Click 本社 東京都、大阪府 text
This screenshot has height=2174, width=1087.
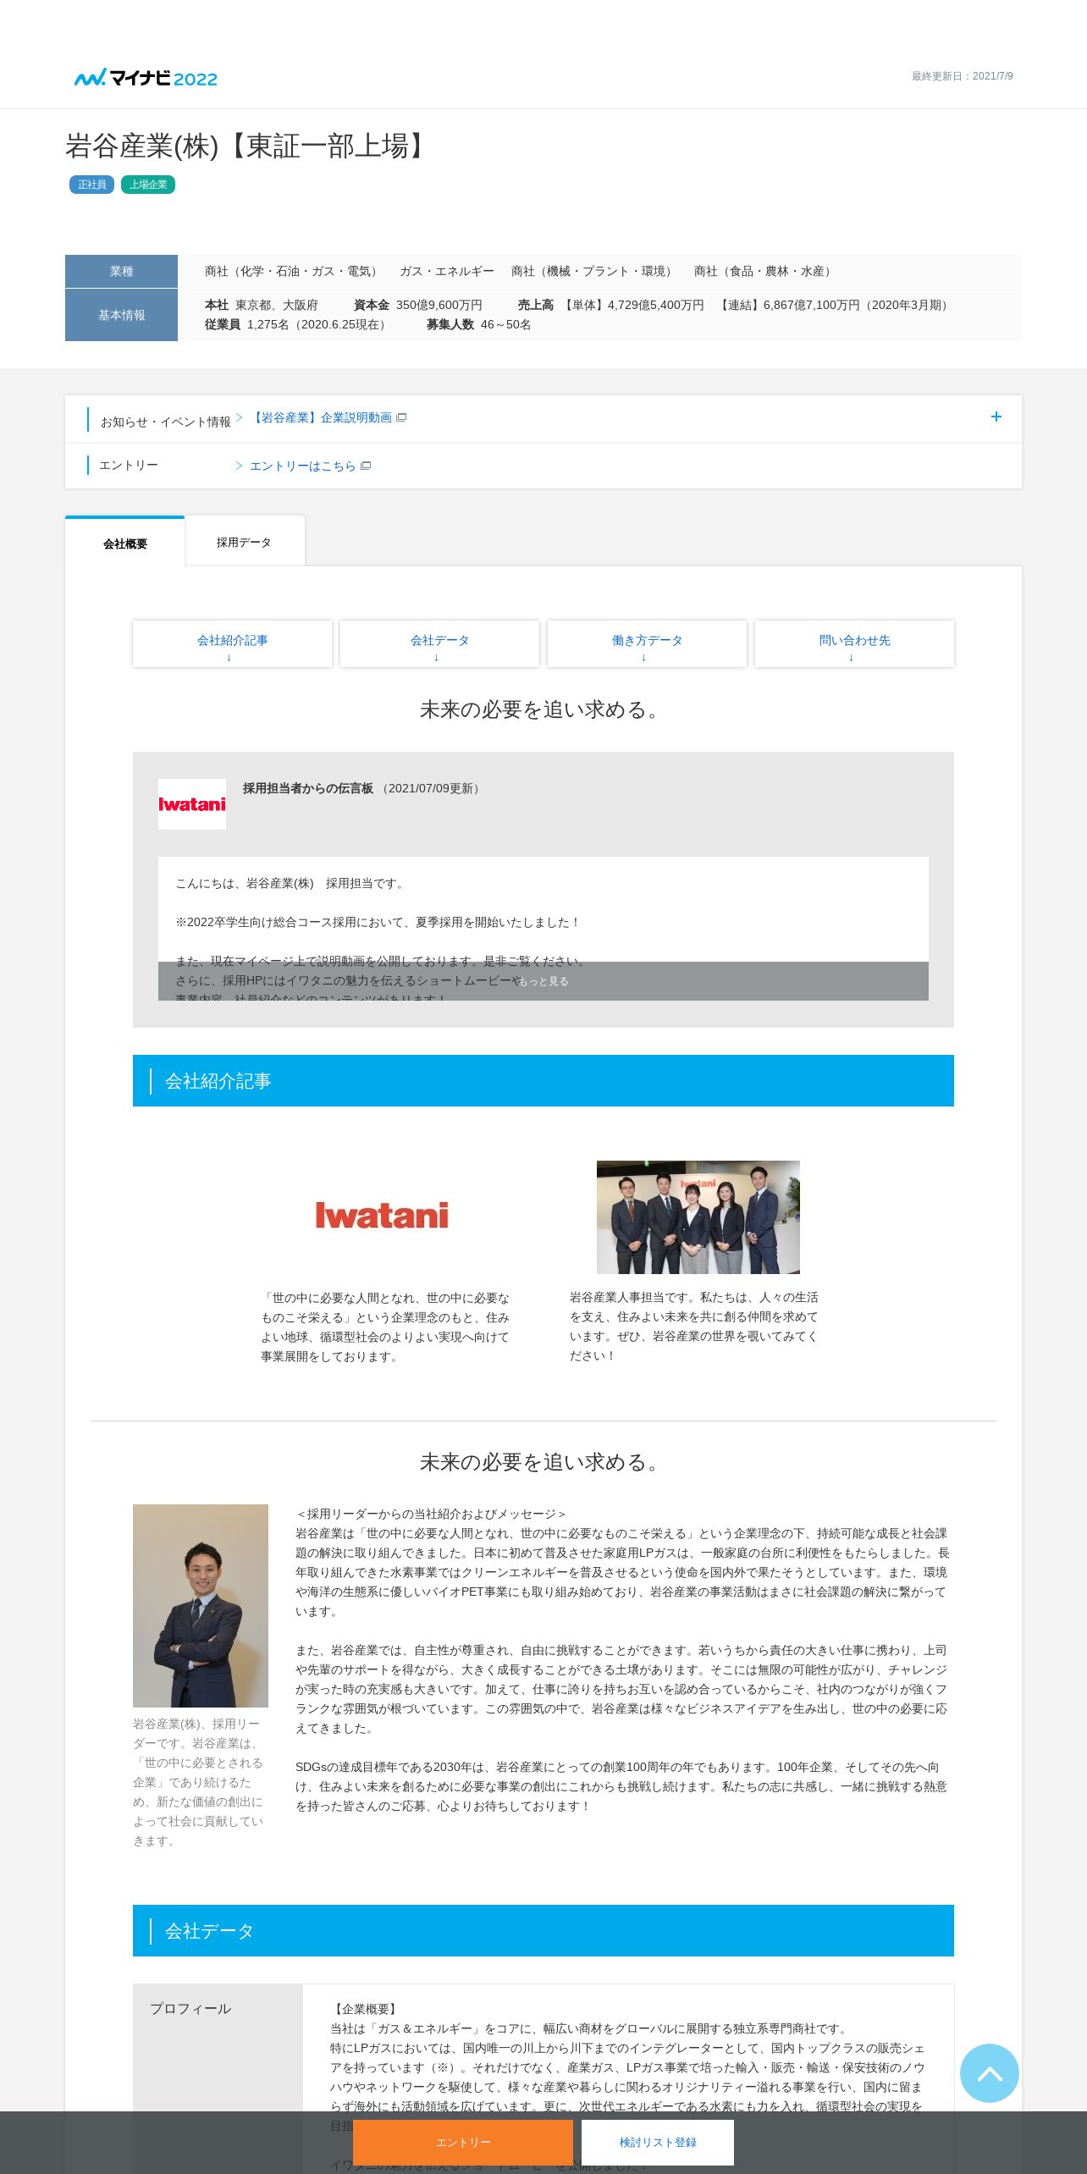[x=262, y=305]
